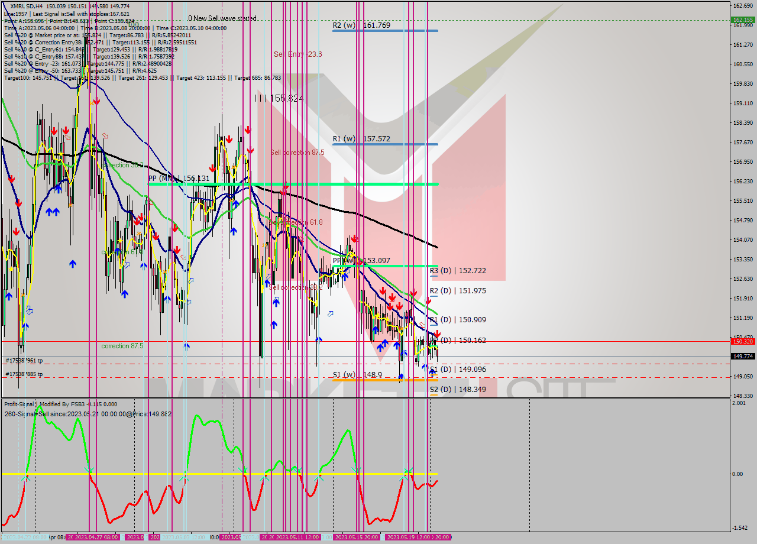Select the 2023.05.19 12:00 time marker

click(407, 537)
